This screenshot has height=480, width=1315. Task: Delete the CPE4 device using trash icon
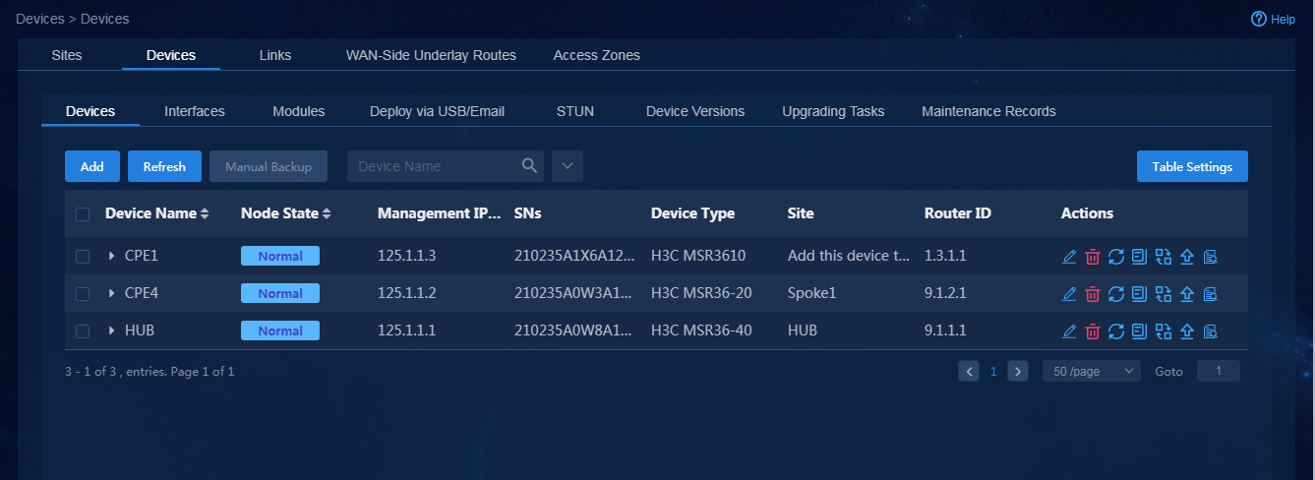[1092, 294]
